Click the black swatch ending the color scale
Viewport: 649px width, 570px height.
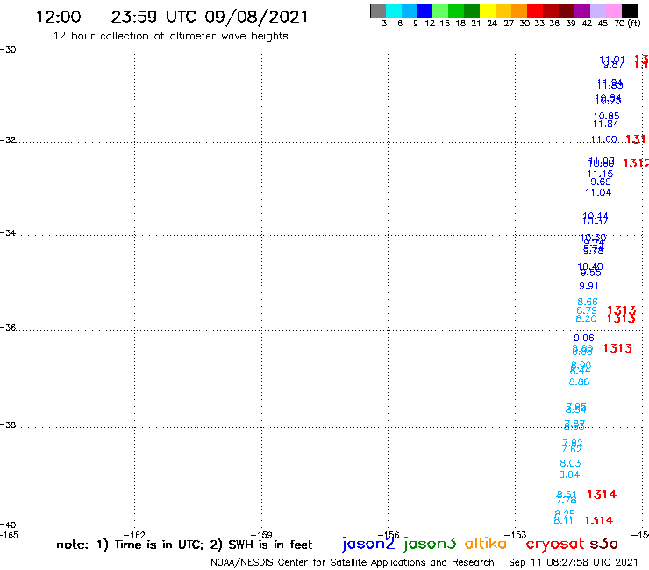click(x=630, y=11)
